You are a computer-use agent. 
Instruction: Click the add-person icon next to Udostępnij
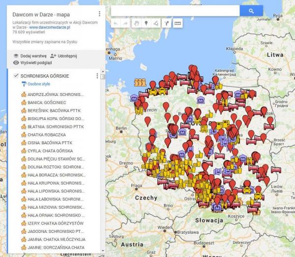[x=53, y=56]
